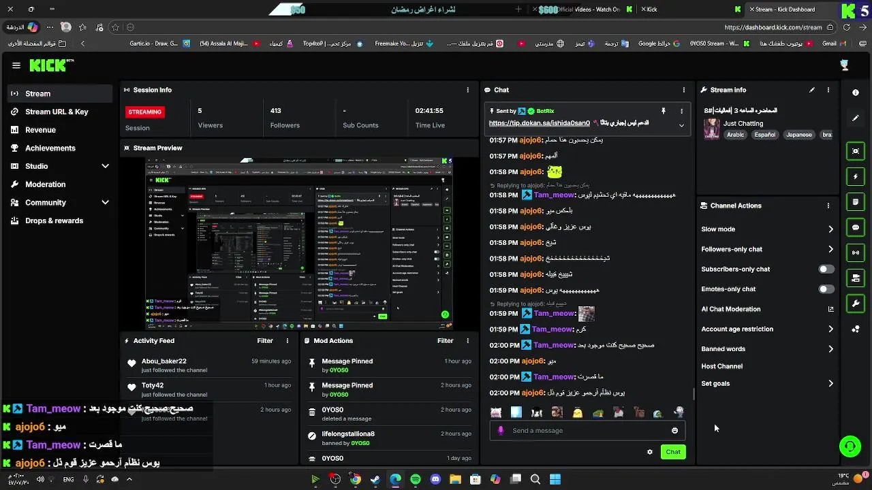
Task: Open AI Chat Moderation external link icon
Action: click(830, 309)
